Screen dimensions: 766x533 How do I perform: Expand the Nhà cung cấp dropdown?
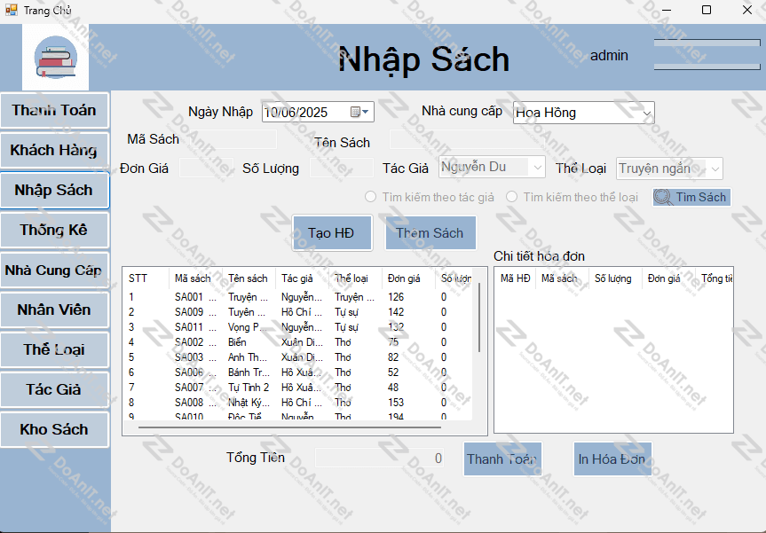646,113
